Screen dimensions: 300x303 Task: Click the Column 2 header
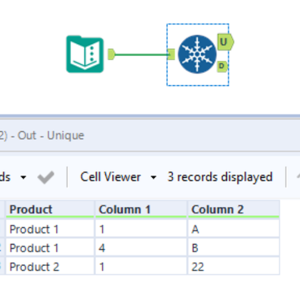(x=234, y=210)
